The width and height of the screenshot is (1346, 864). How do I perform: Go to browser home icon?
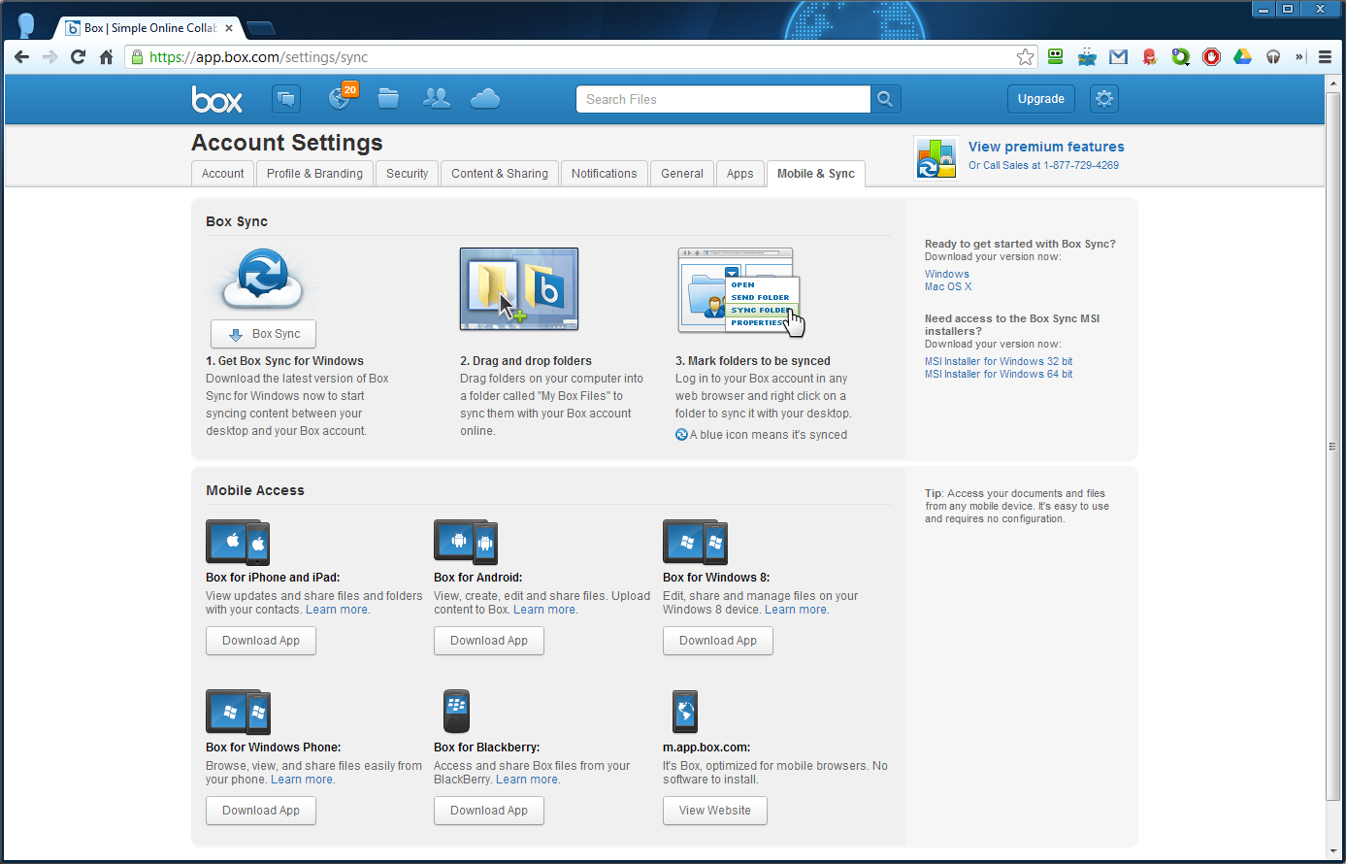(x=106, y=57)
